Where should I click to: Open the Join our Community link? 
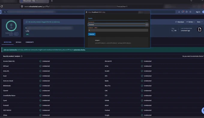[10, 50]
